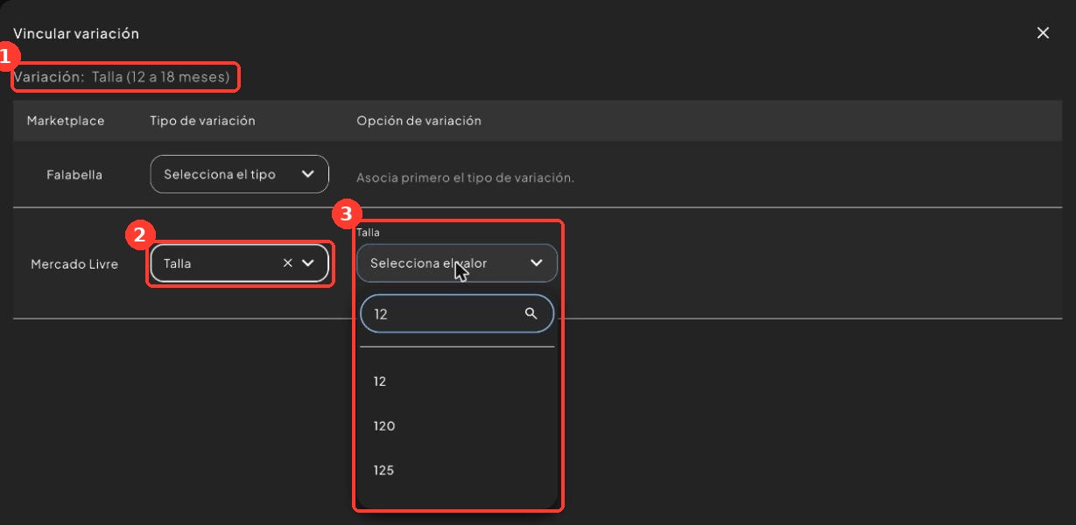The height and width of the screenshot is (525, 1076).
Task: Click the Marketplace column header
Action: [66, 121]
